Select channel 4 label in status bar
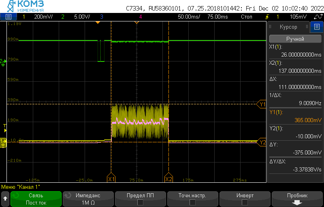 pos(141,17)
